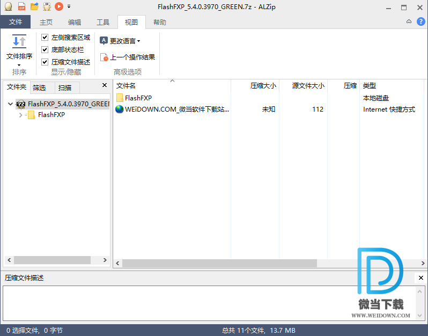
Task: Select FlashFXP_5.4.0.3970_GREEN archive in tree
Action: [68, 104]
